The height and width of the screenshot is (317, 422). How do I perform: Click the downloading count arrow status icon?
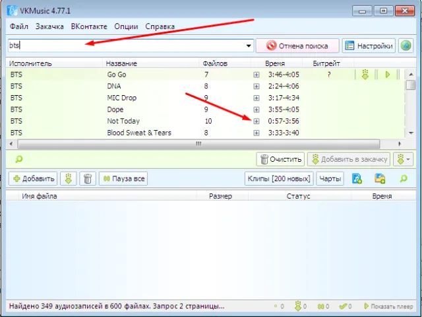298,306
